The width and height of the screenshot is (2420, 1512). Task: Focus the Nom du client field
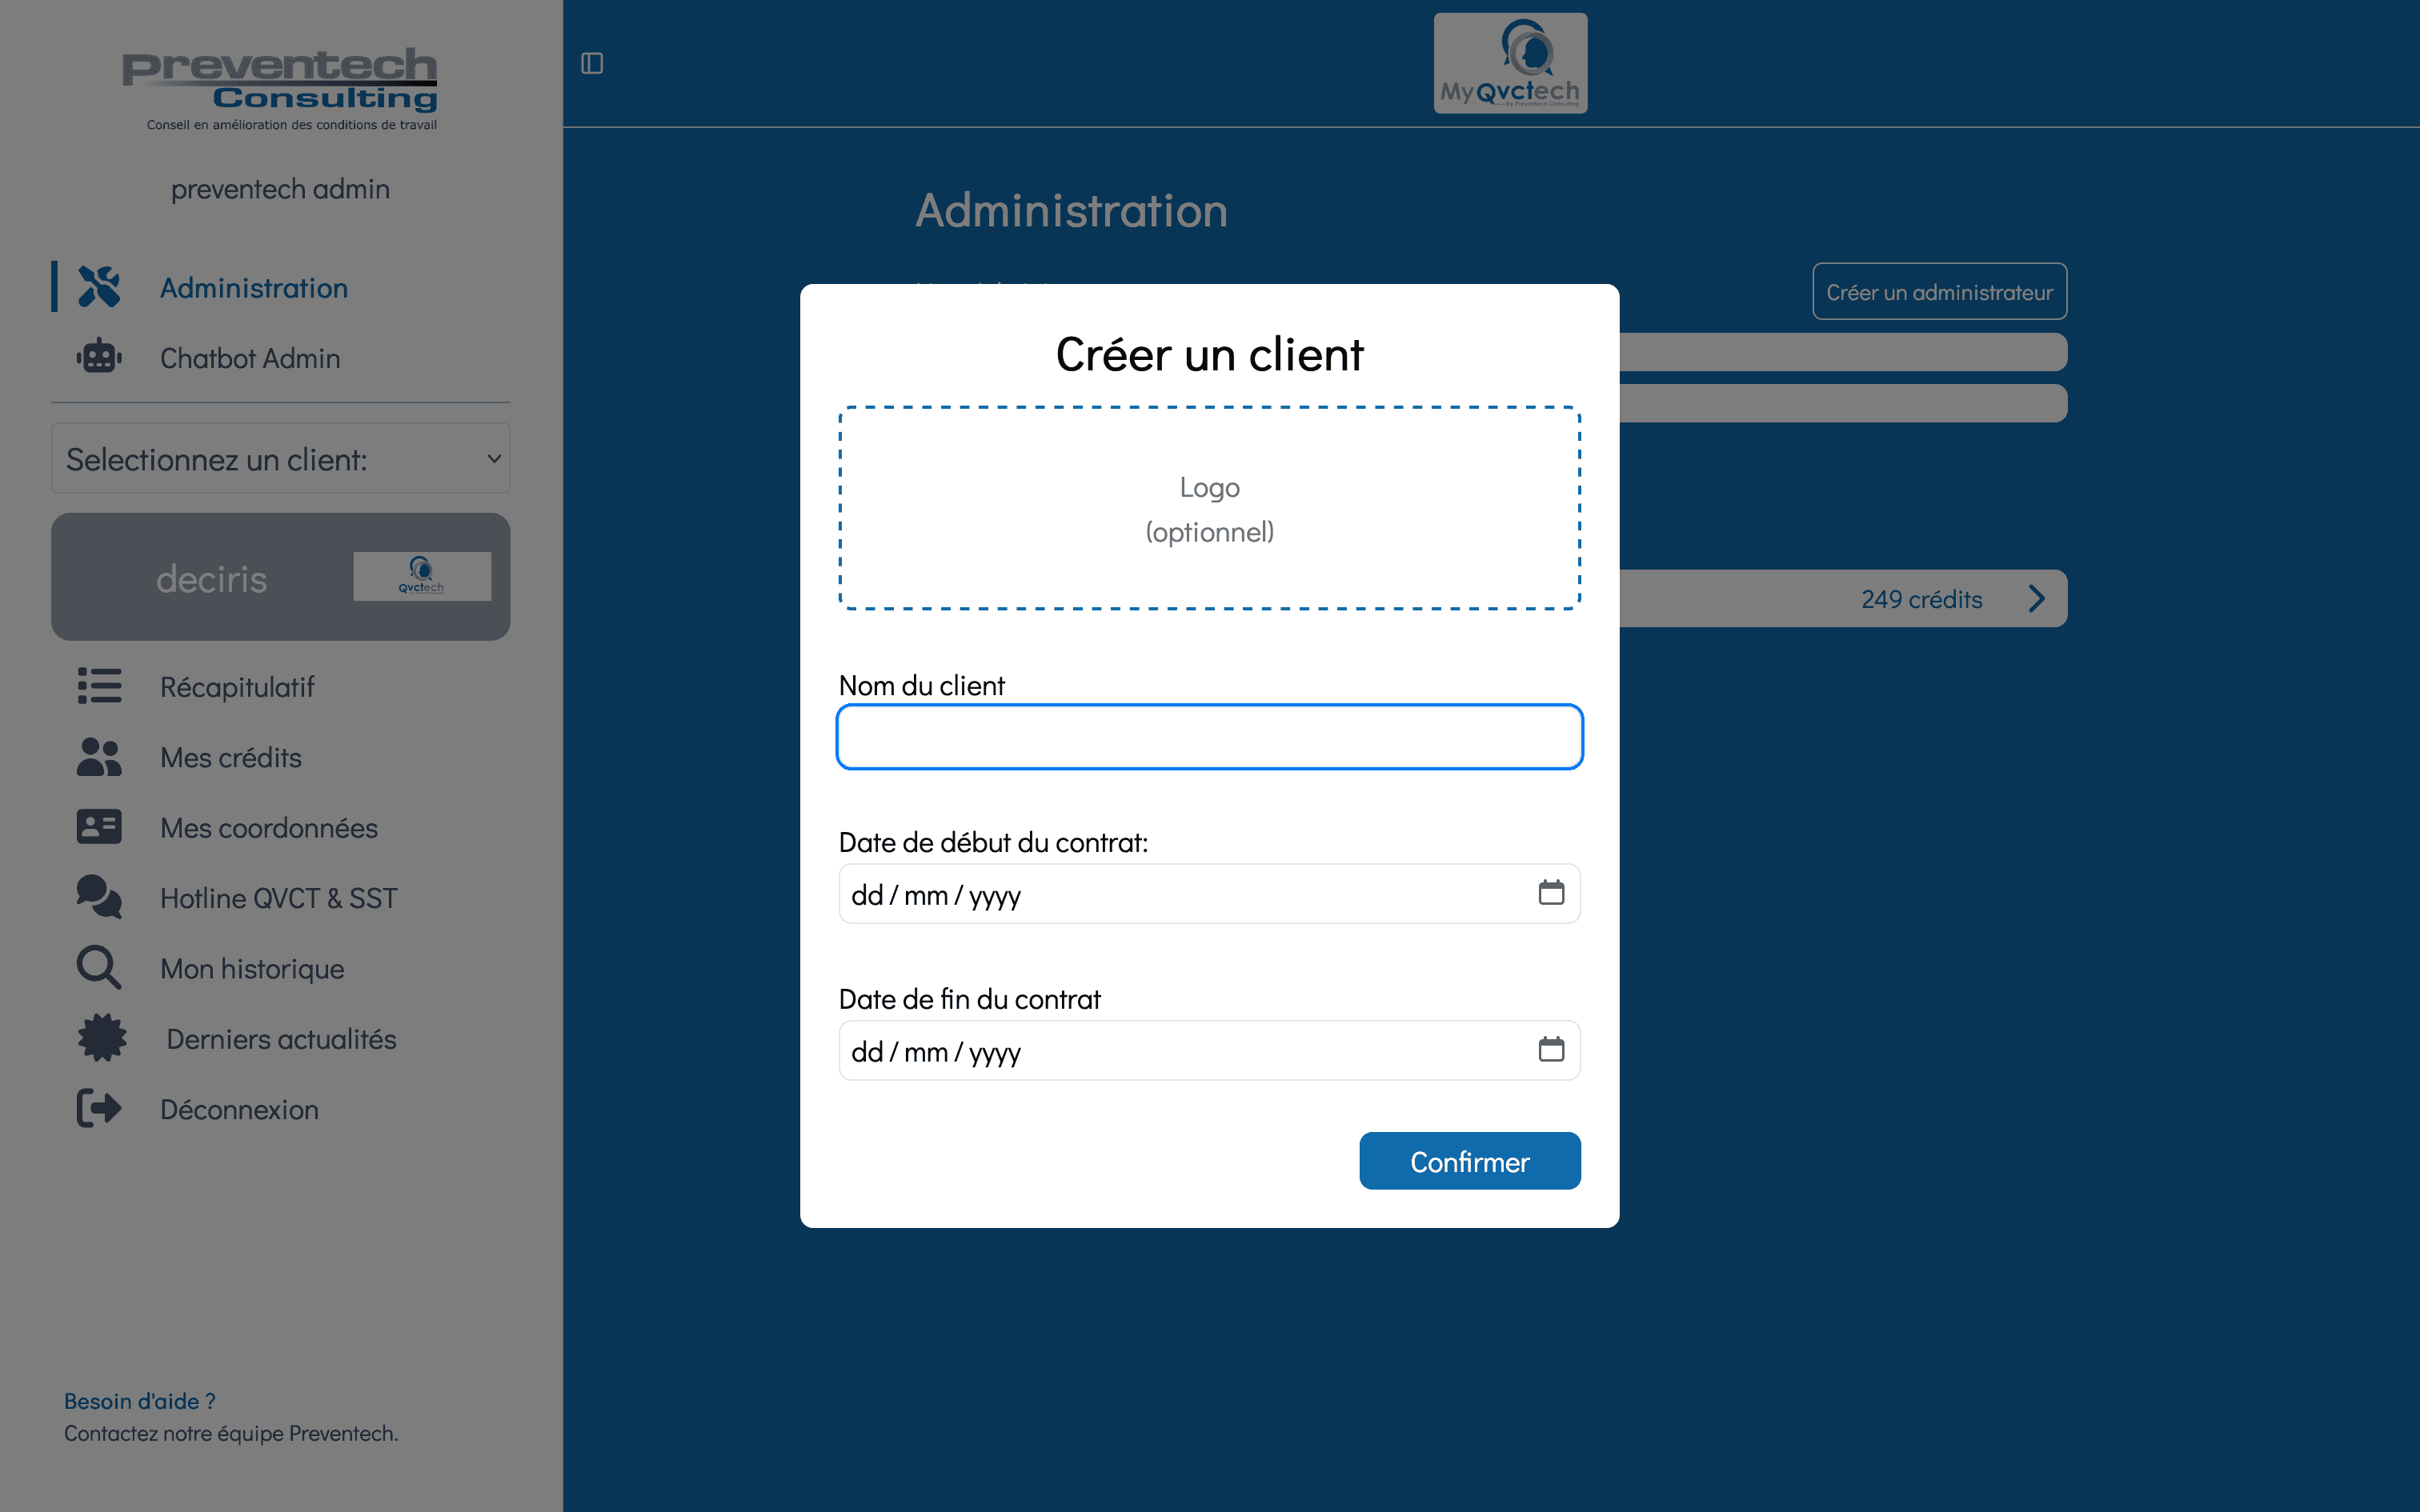coord(1209,737)
